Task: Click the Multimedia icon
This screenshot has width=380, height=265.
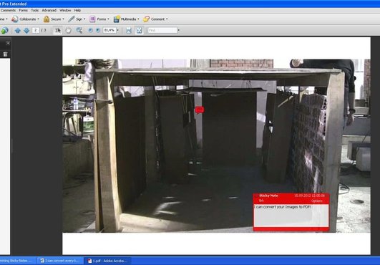Action: point(117,19)
